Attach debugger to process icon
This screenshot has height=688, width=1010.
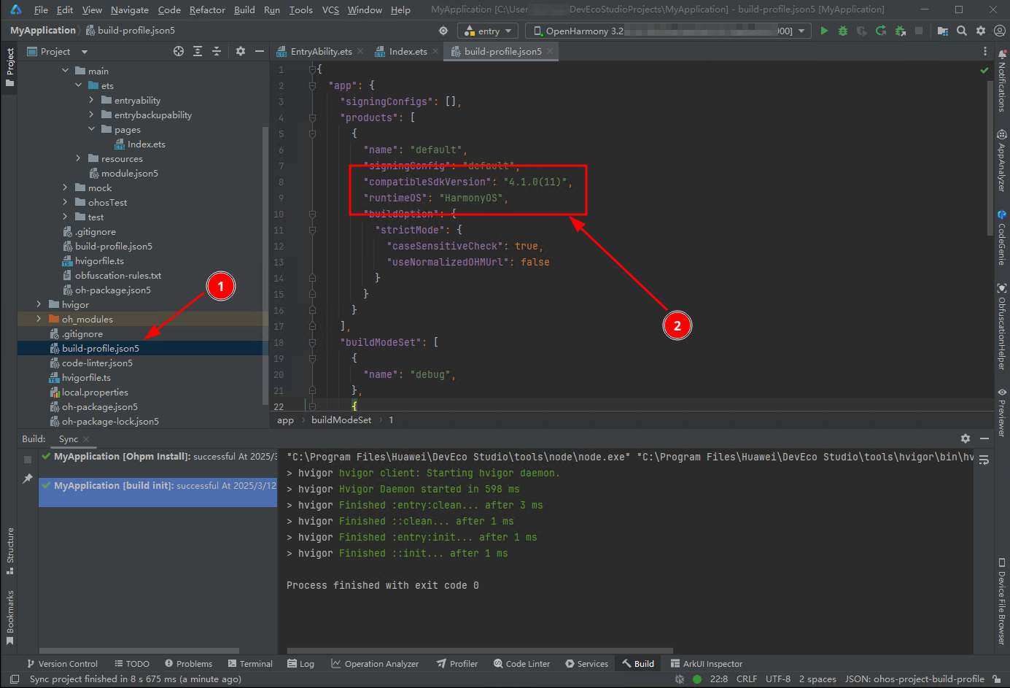tap(900, 31)
